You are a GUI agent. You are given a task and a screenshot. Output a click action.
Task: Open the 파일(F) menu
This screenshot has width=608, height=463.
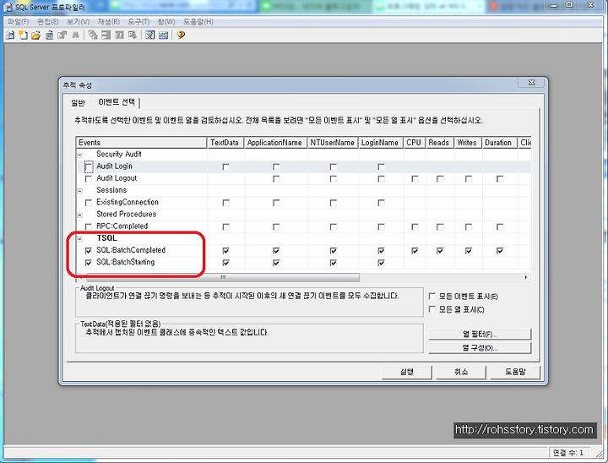(19, 22)
